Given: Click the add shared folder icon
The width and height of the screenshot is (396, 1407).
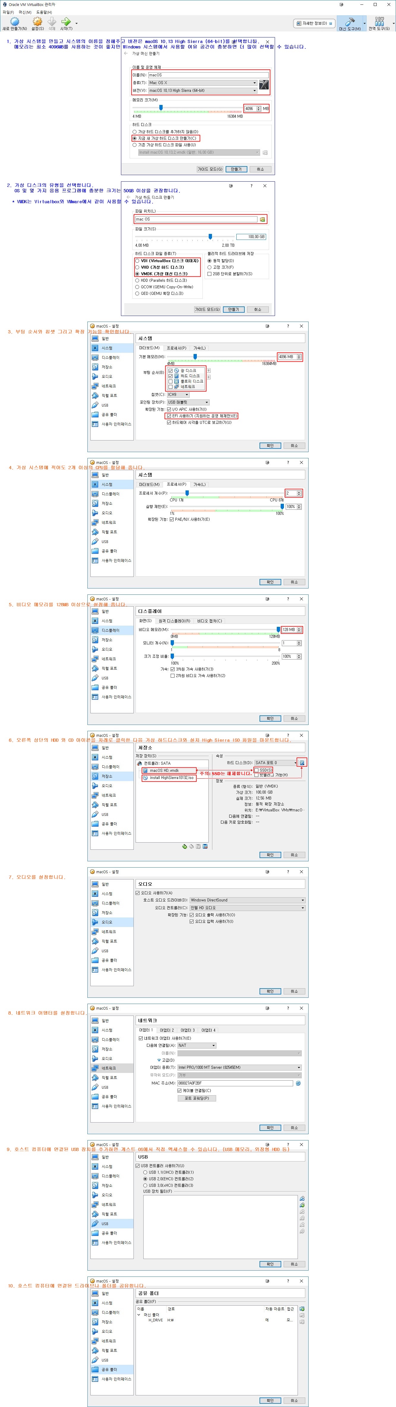Looking at the screenshot, I should 301,1309.
